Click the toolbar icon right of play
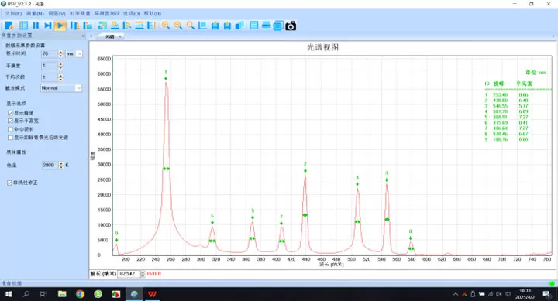 click(x=74, y=26)
